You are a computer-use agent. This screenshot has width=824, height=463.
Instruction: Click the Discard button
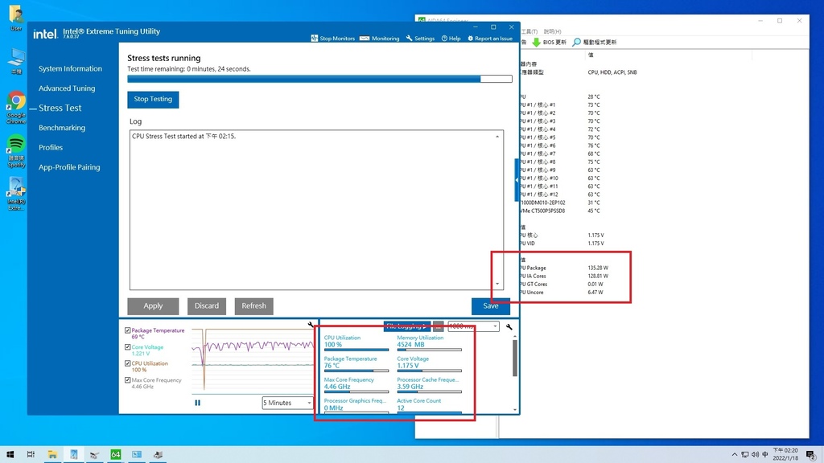coord(207,306)
